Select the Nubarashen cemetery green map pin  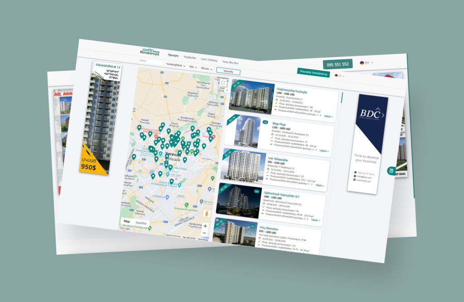click(x=186, y=205)
